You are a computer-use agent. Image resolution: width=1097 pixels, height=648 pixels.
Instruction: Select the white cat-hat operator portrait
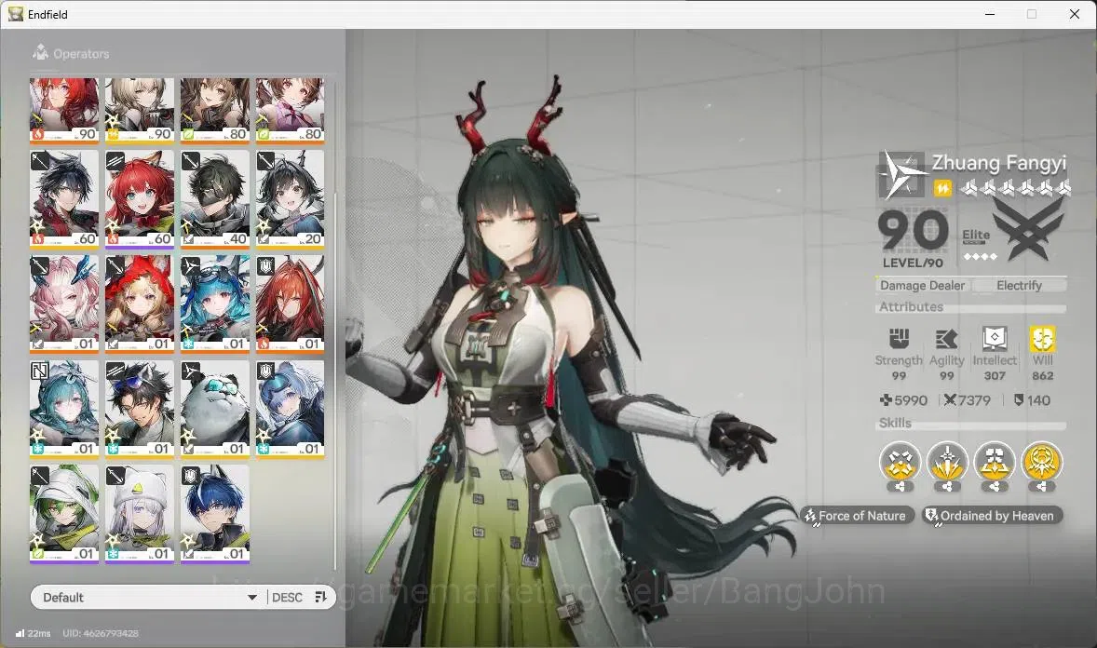coord(140,514)
